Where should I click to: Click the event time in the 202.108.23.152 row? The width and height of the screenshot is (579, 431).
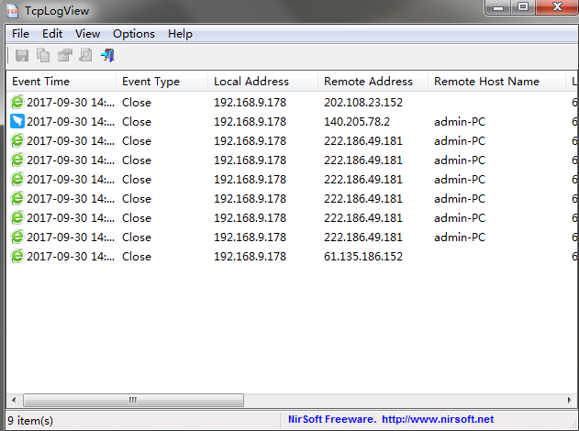pos(71,102)
